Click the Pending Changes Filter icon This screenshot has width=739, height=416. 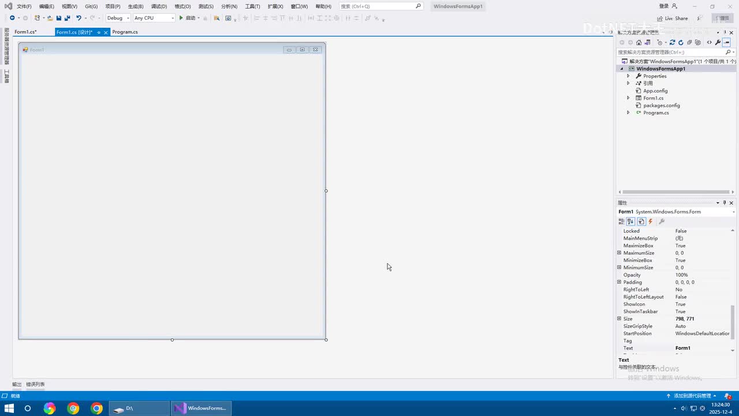(660, 42)
